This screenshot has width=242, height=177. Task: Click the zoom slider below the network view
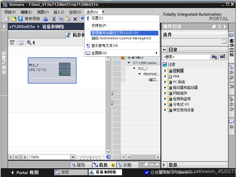click(90, 157)
